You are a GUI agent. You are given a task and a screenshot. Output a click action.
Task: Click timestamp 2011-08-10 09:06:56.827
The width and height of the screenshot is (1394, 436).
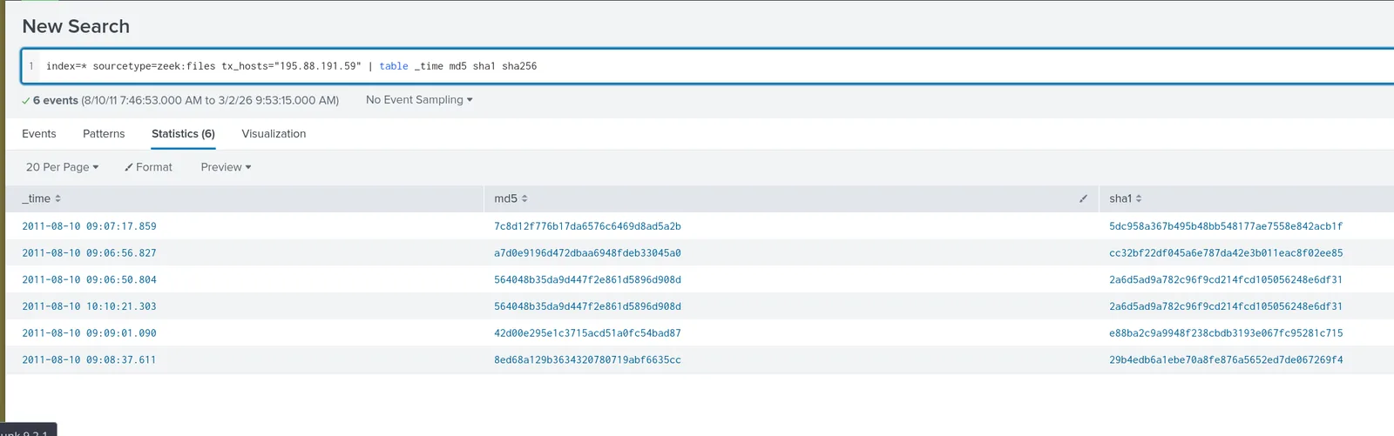(x=89, y=253)
